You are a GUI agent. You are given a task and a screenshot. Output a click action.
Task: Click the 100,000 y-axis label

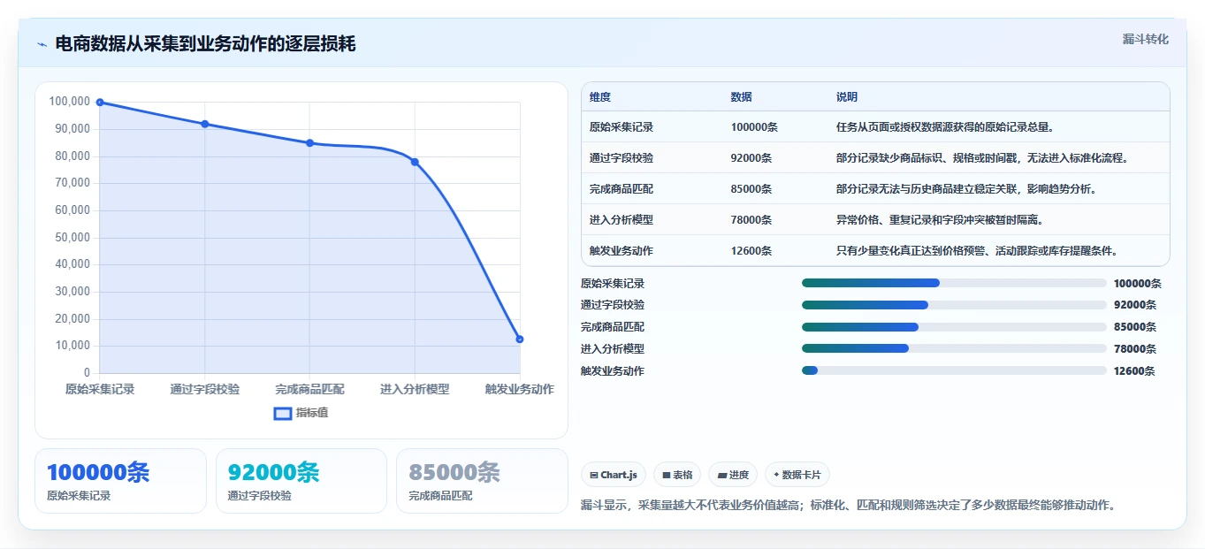70,102
